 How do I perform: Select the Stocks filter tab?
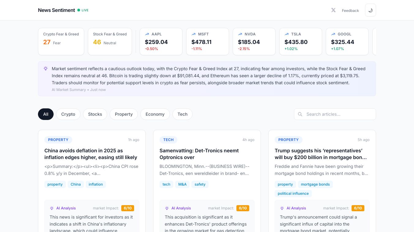pyautogui.click(x=95, y=114)
